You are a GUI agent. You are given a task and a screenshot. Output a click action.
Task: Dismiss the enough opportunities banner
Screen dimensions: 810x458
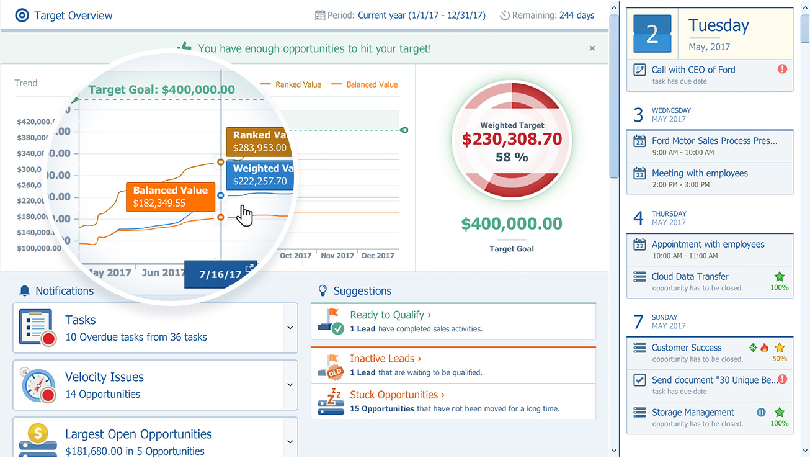point(592,48)
